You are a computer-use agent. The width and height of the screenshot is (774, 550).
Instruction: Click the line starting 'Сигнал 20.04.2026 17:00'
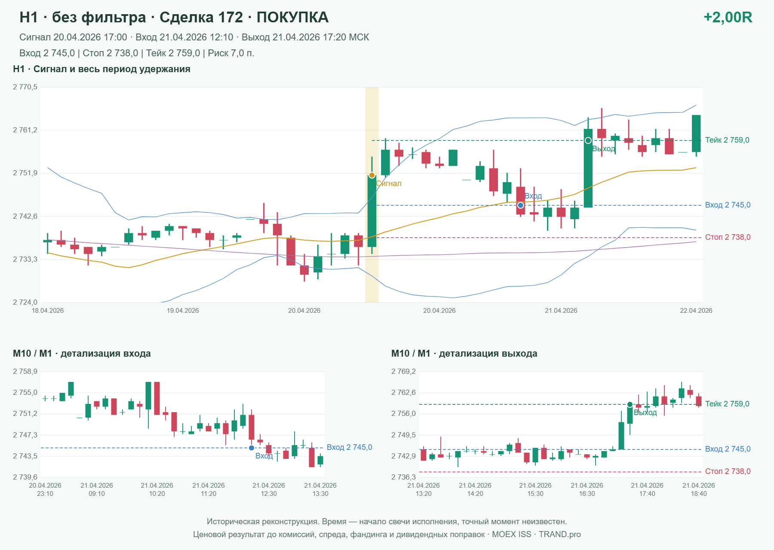(x=194, y=37)
